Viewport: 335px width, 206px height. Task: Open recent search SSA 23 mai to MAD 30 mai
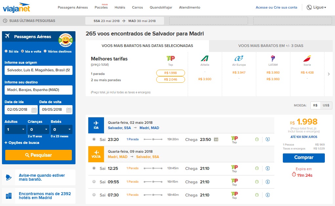(x=125, y=21)
